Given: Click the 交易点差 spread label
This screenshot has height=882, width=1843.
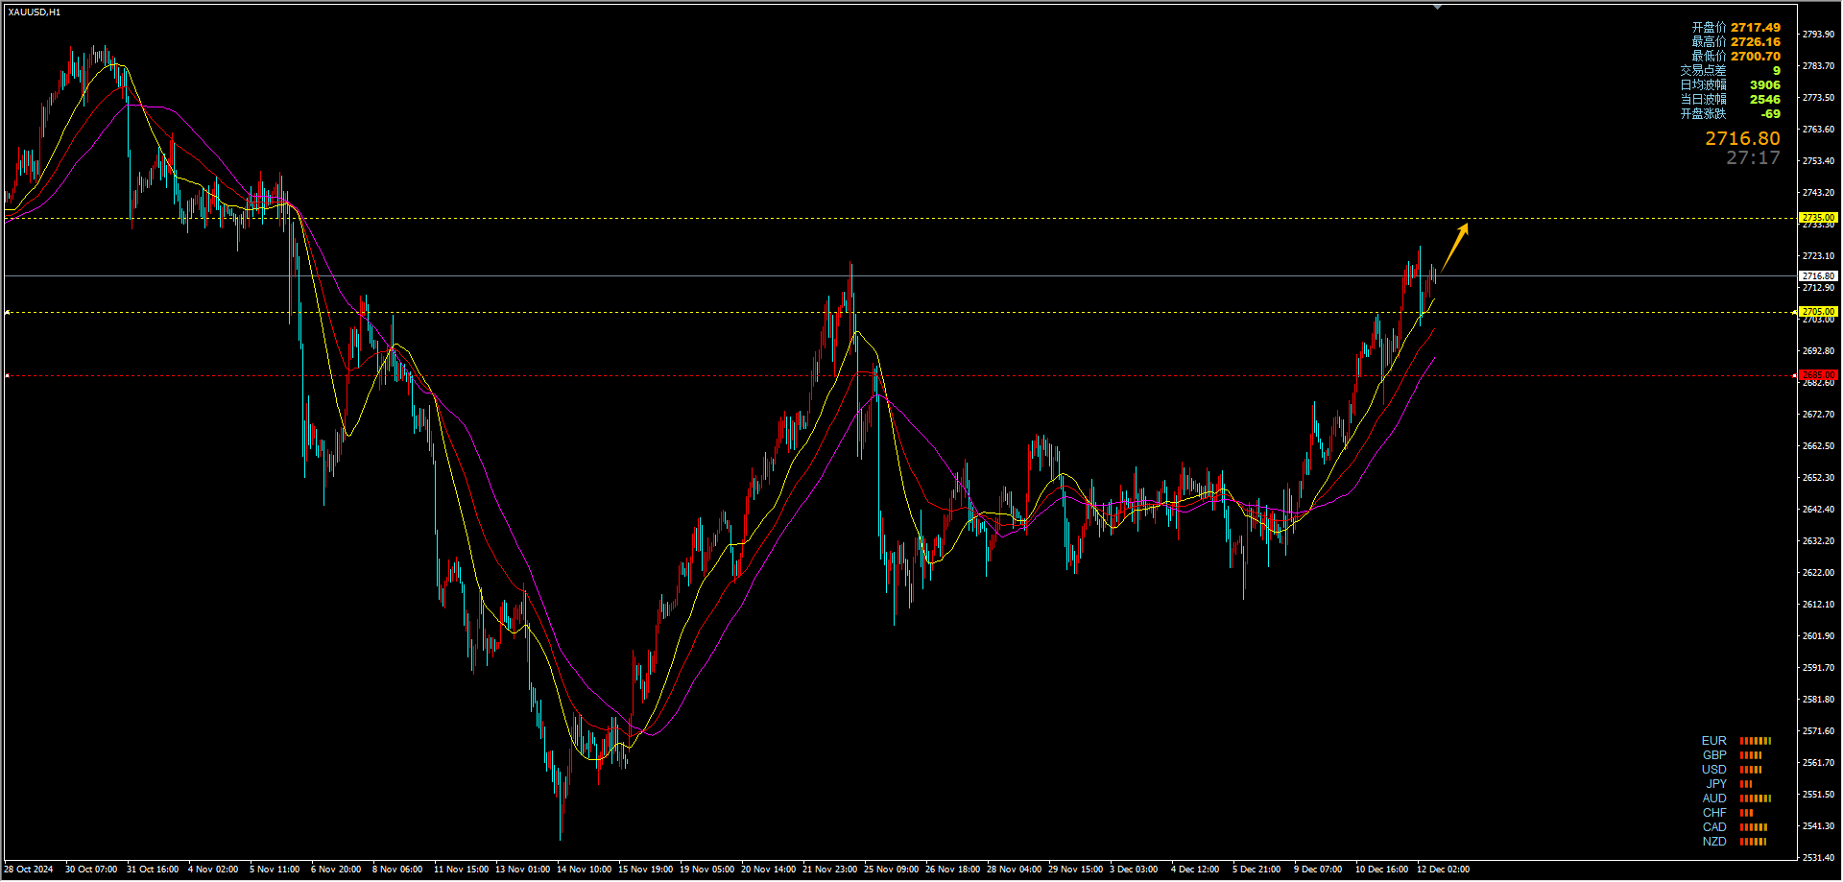Looking at the screenshot, I should (1703, 71).
